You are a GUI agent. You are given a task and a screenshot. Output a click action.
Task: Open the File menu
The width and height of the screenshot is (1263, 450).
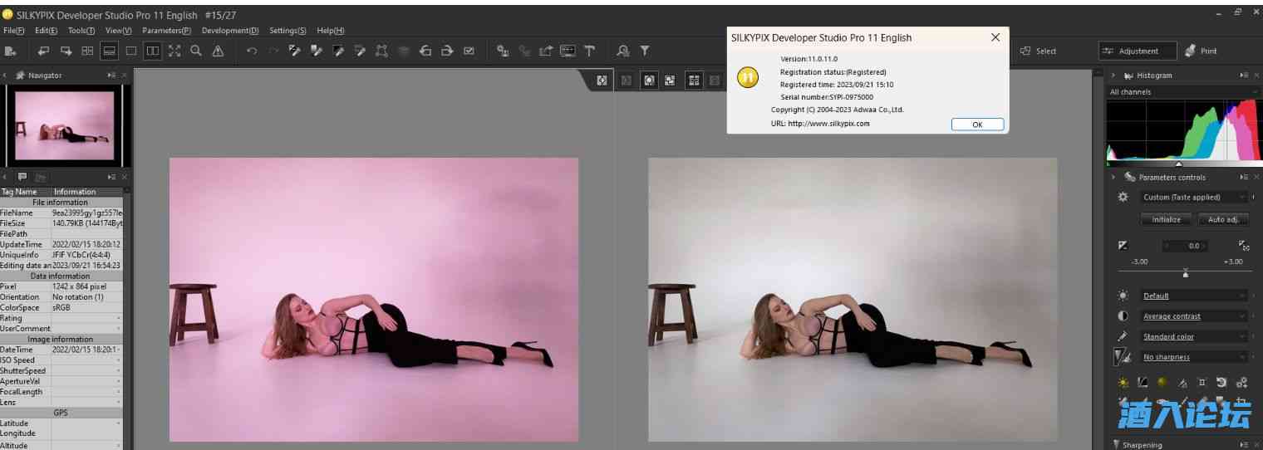point(14,31)
